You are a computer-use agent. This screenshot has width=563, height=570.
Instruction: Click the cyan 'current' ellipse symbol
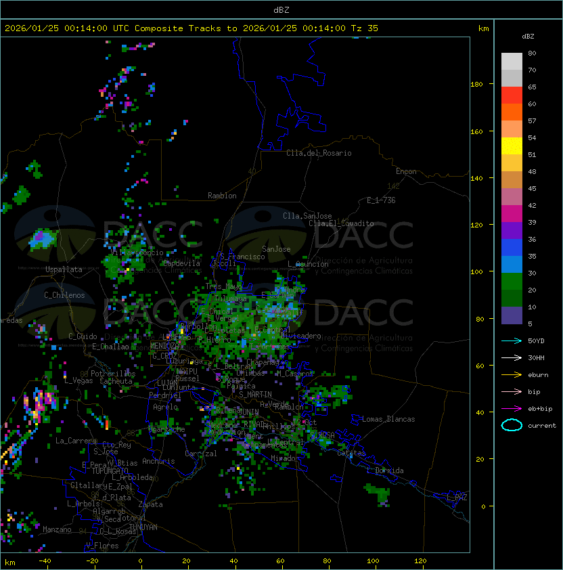click(512, 425)
